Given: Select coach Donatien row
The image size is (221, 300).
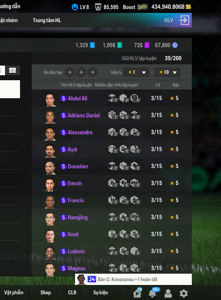Looking at the screenshot, I should click(112, 166).
